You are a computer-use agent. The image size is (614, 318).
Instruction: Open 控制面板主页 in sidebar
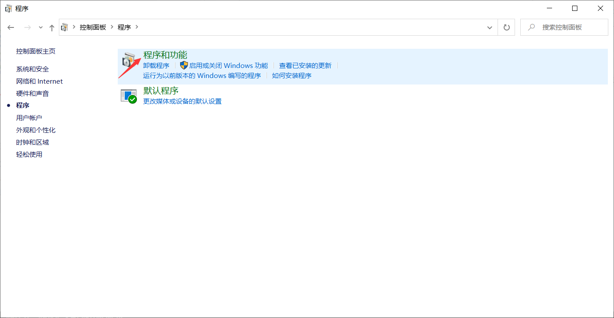[x=36, y=51]
